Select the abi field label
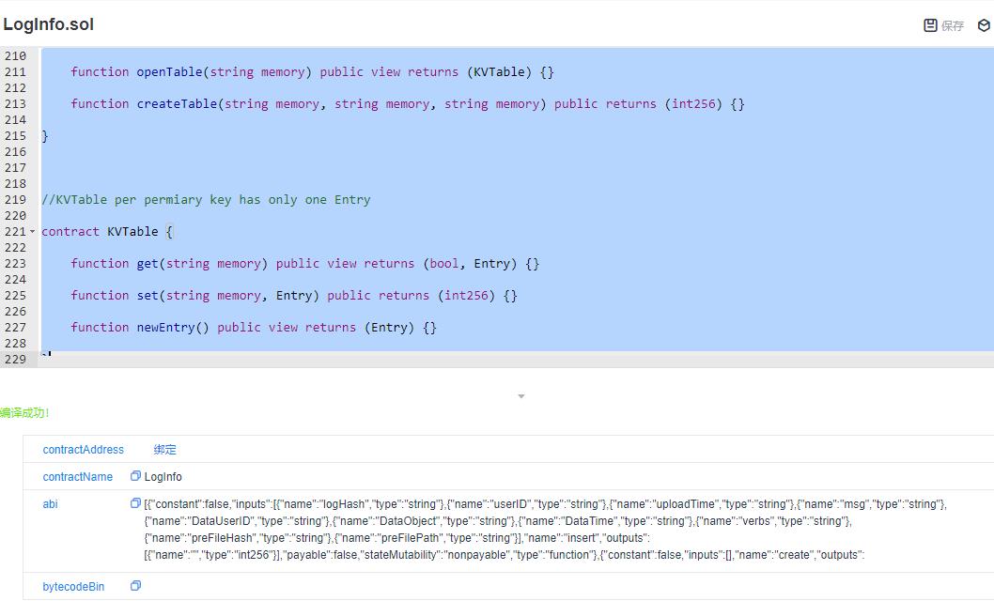 coord(50,503)
